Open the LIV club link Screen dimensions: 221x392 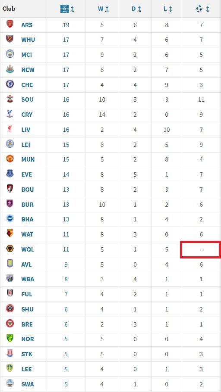coord(26,130)
